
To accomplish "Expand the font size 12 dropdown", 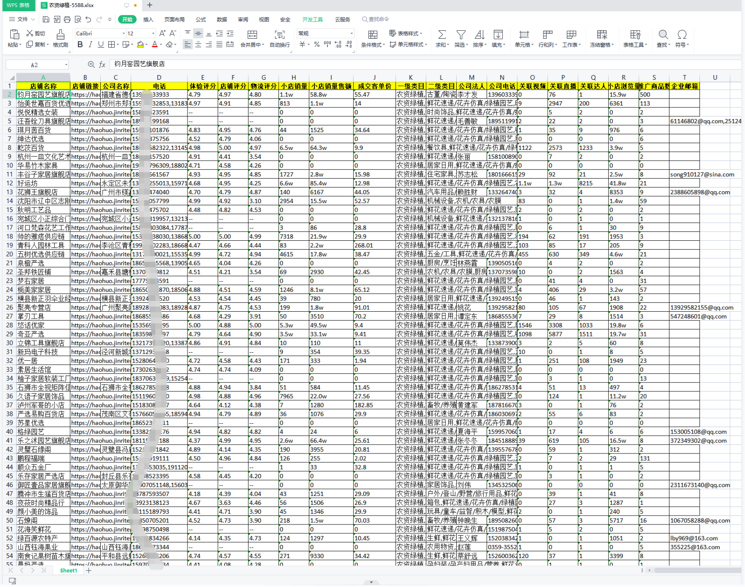I will pyautogui.click(x=153, y=34).
